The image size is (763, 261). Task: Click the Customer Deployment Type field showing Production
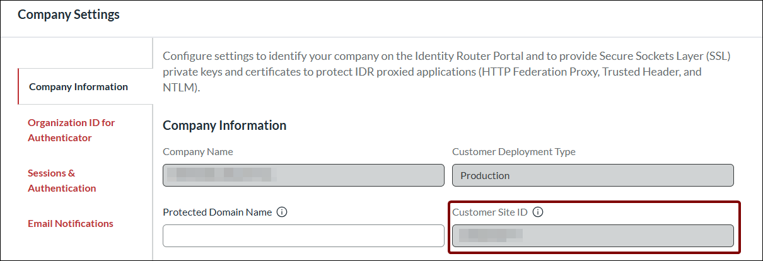click(x=593, y=175)
